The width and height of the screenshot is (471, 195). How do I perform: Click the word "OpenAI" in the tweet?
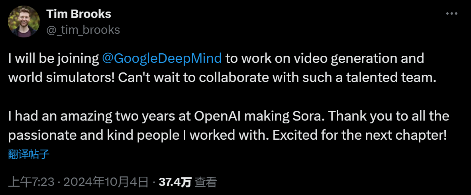tap(218, 116)
